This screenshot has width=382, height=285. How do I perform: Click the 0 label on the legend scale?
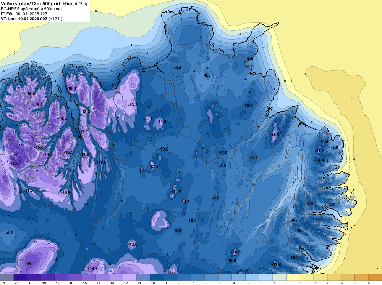click(287, 283)
